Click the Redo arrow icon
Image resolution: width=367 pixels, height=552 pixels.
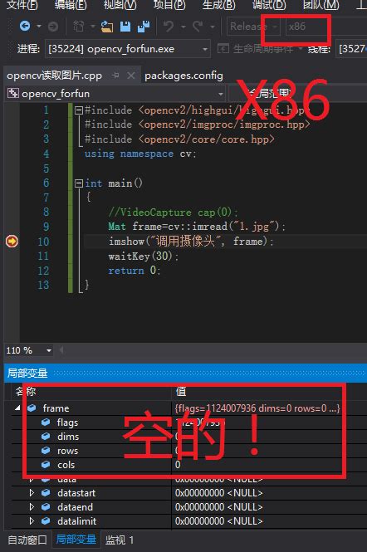pyautogui.click(x=198, y=27)
